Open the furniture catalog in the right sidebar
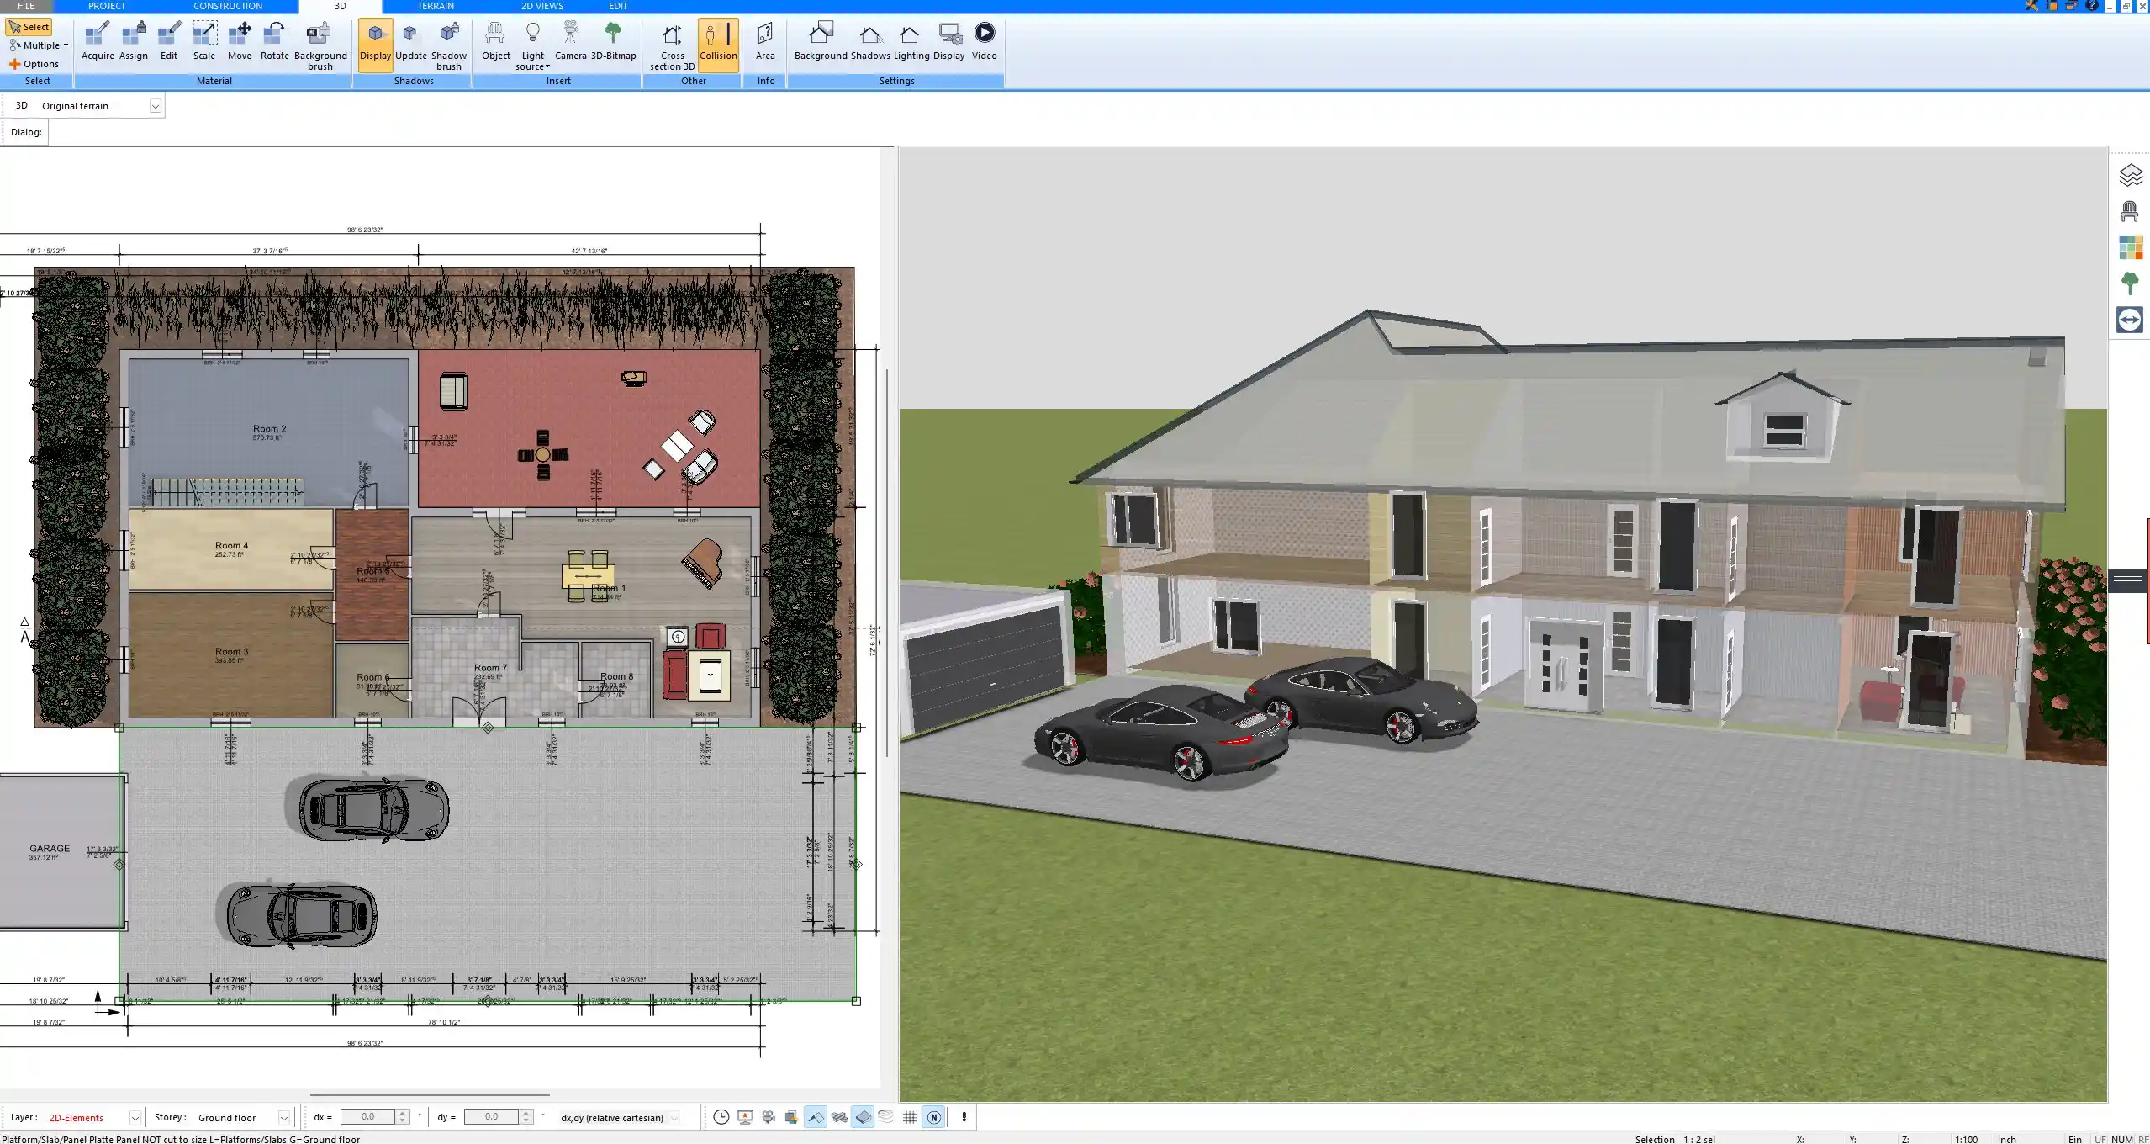This screenshot has width=2150, height=1144. tap(2131, 210)
